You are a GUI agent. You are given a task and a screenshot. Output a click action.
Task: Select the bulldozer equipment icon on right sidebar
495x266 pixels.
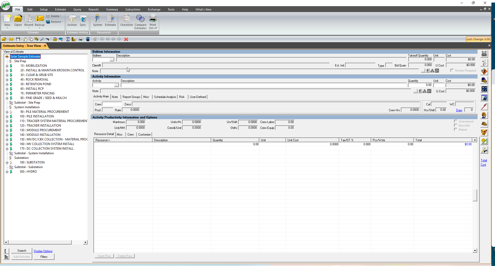484,124
